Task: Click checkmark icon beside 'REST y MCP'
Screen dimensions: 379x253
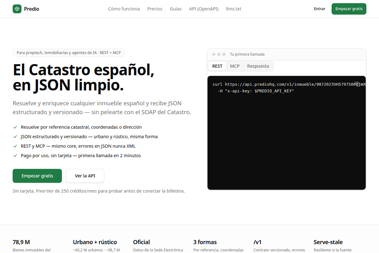Action: point(15,146)
